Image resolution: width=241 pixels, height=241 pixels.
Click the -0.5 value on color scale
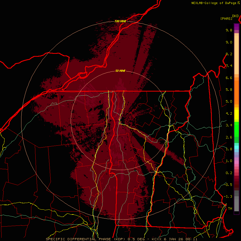(x=228, y=184)
